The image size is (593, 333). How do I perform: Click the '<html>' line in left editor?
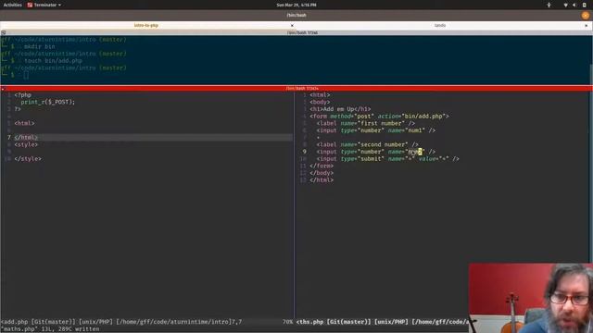click(x=24, y=123)
